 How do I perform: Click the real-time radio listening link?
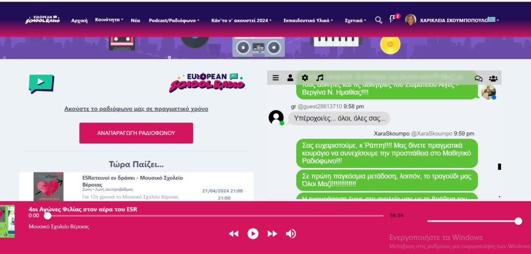pos(136,109)
